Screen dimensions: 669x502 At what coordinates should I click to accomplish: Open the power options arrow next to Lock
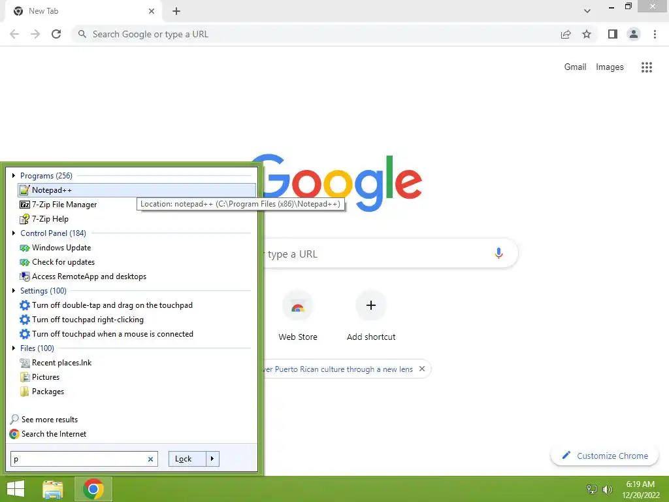212,459
